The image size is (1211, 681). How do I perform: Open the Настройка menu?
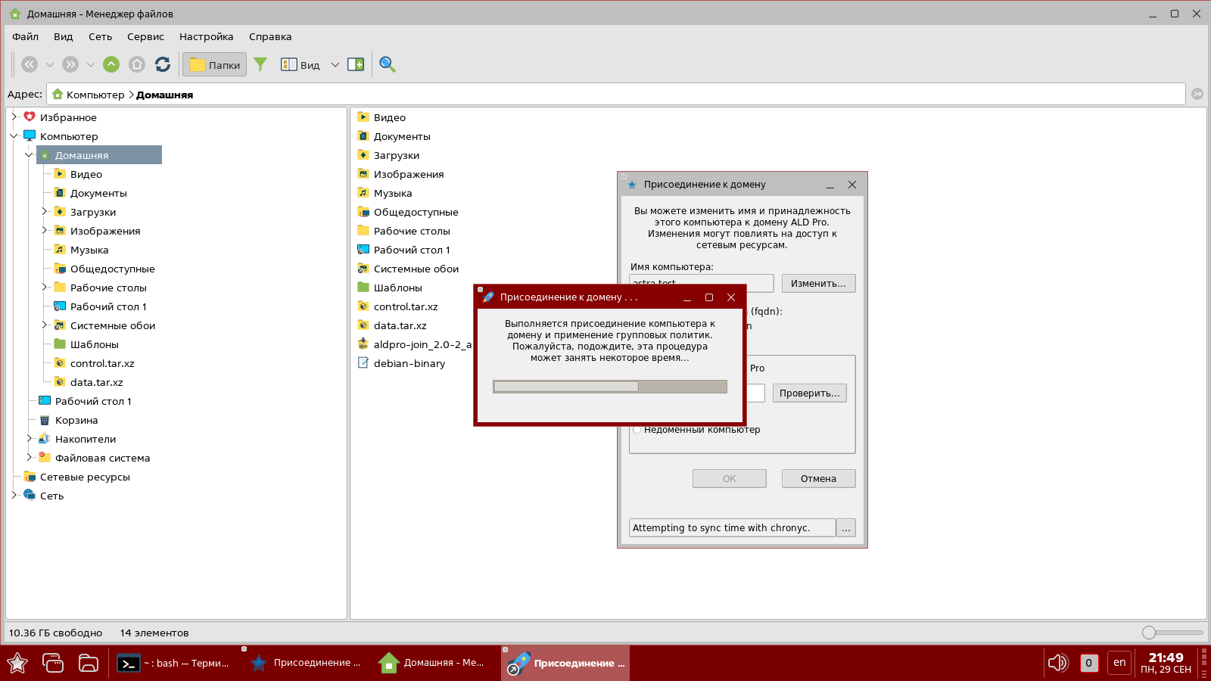point(206,36)
